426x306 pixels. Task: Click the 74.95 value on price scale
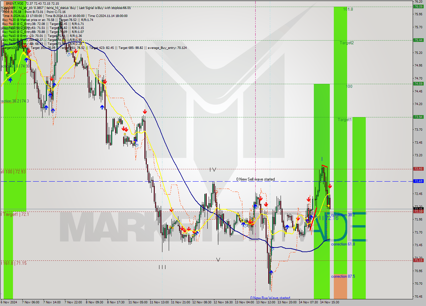[x=418, y=66]
